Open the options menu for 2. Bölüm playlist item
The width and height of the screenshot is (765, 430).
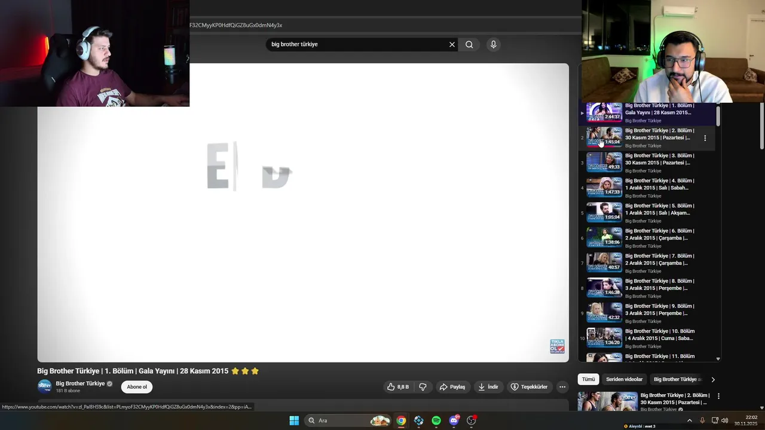click(705, 138)
